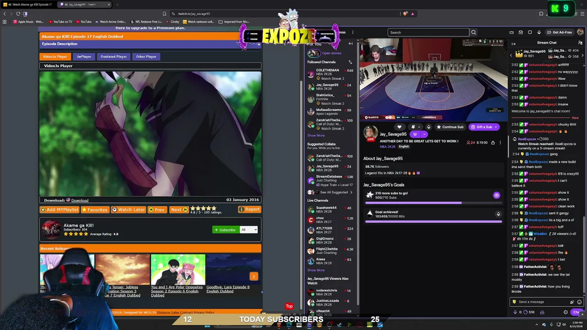Go to the Prev episode
587x330 pixels.
(x=157, y=209)
